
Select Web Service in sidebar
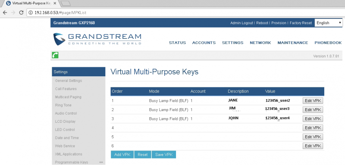pyautogui.click(x=65, y=146)
